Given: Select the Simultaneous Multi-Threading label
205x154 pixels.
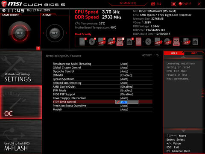Looking at the screenshot, I should pos(72,64).
